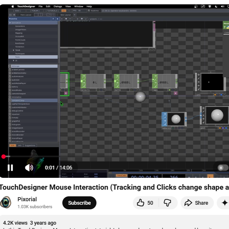This screenshot has width=229, height=229.
Task: Dislike the video with the thumbs-down button
Action: point(167,203)
